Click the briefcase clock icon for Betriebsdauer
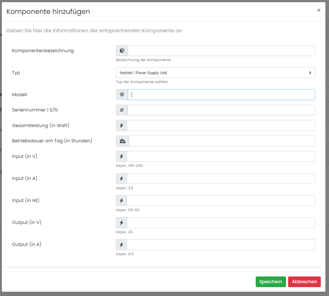The image size is (329, 296). click(x=122, y=141)
